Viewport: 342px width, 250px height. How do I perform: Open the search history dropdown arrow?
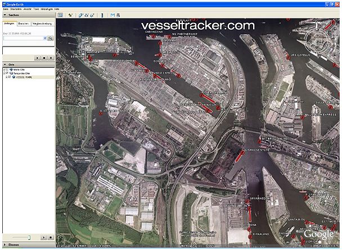[x=45, y=38]
